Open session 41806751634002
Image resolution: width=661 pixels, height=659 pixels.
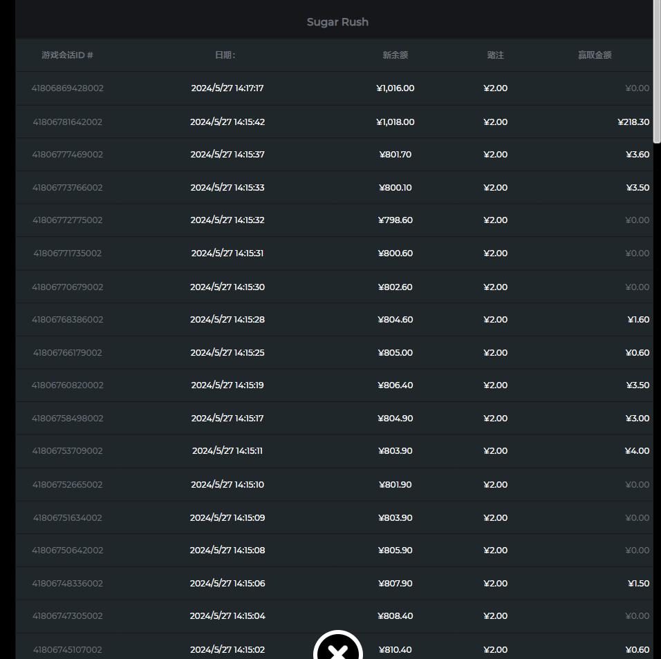point(68,517)
